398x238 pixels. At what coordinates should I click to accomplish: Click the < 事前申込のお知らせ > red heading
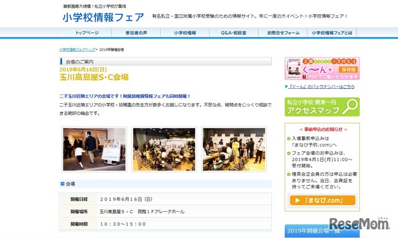point(323,129)
